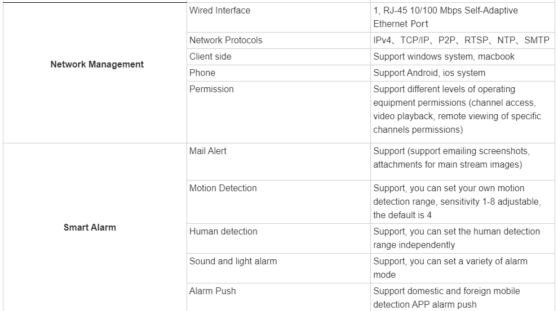
Task: Click the Support windows system, macbook text
Action: coord(444,57)
